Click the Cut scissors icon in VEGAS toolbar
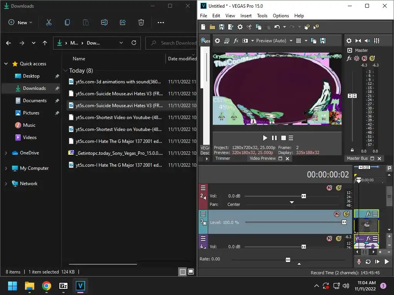Image resolution: width=394 pixels, height=295 pixels. [x=249, y=27]
